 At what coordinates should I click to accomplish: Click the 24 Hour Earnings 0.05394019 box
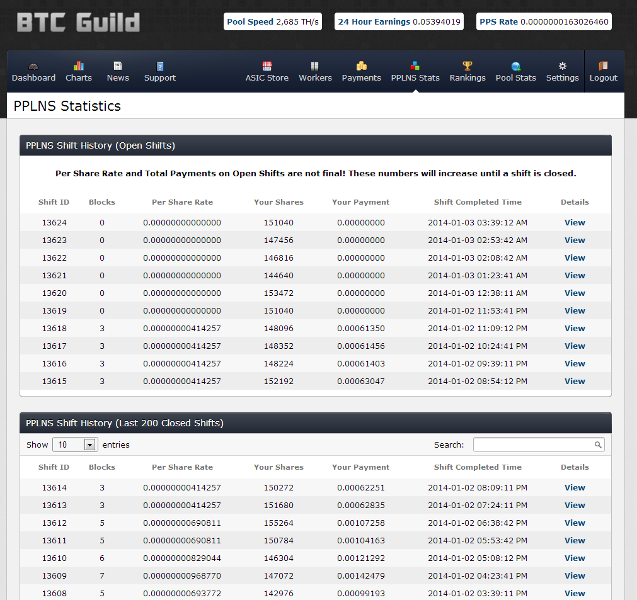click(399, 21)
